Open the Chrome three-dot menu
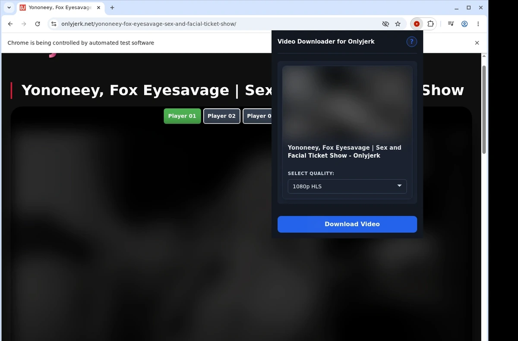The height and width of the screenshot is (341, 518). click(478, 24)
